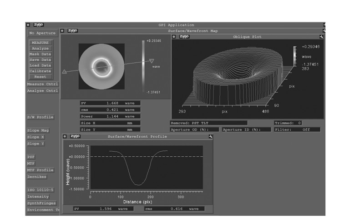Viewport: 364px width, 218px height.
Task: Open SynthFringes view
Action: click(41, 203)
